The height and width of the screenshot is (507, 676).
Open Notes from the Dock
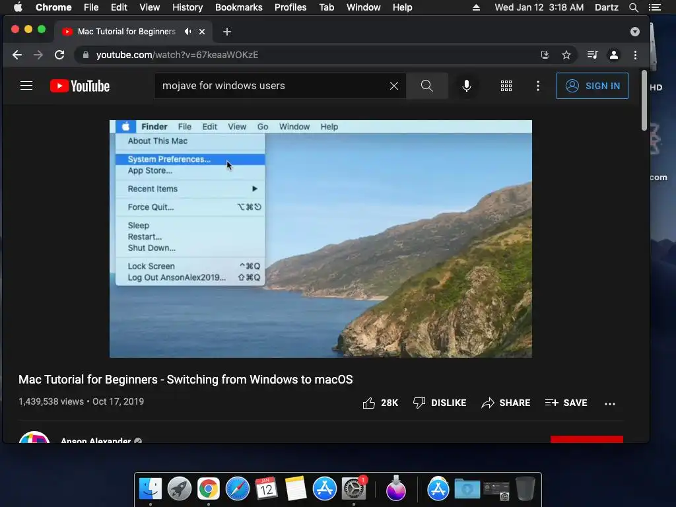[x=296, y=489]
